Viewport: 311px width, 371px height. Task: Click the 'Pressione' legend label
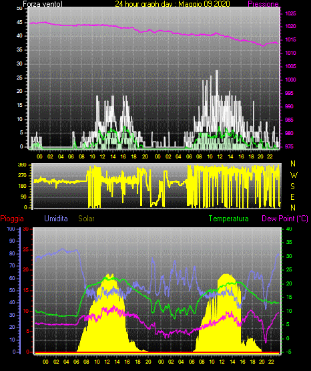[x=263, y=4]
